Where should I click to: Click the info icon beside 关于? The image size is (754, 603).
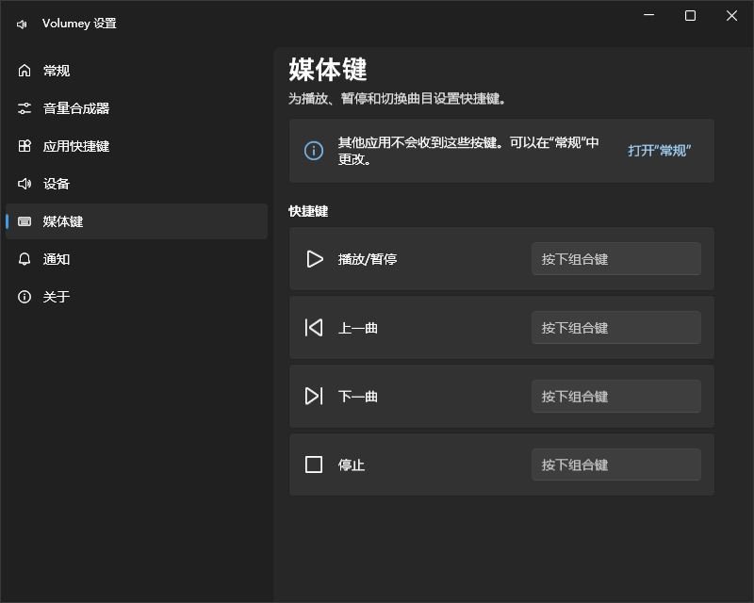click(x=25, y=297)
